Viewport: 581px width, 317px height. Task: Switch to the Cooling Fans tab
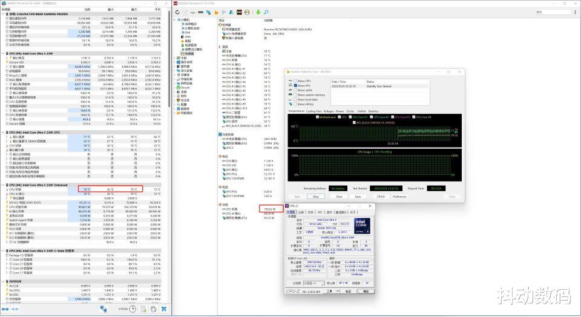click(314, 111)
